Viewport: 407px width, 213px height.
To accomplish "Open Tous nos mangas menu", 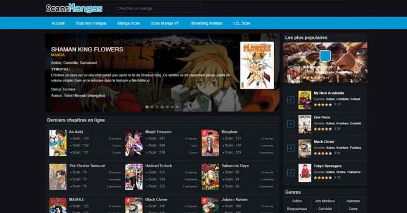I will pyautogui.click(x=91, y=23).
